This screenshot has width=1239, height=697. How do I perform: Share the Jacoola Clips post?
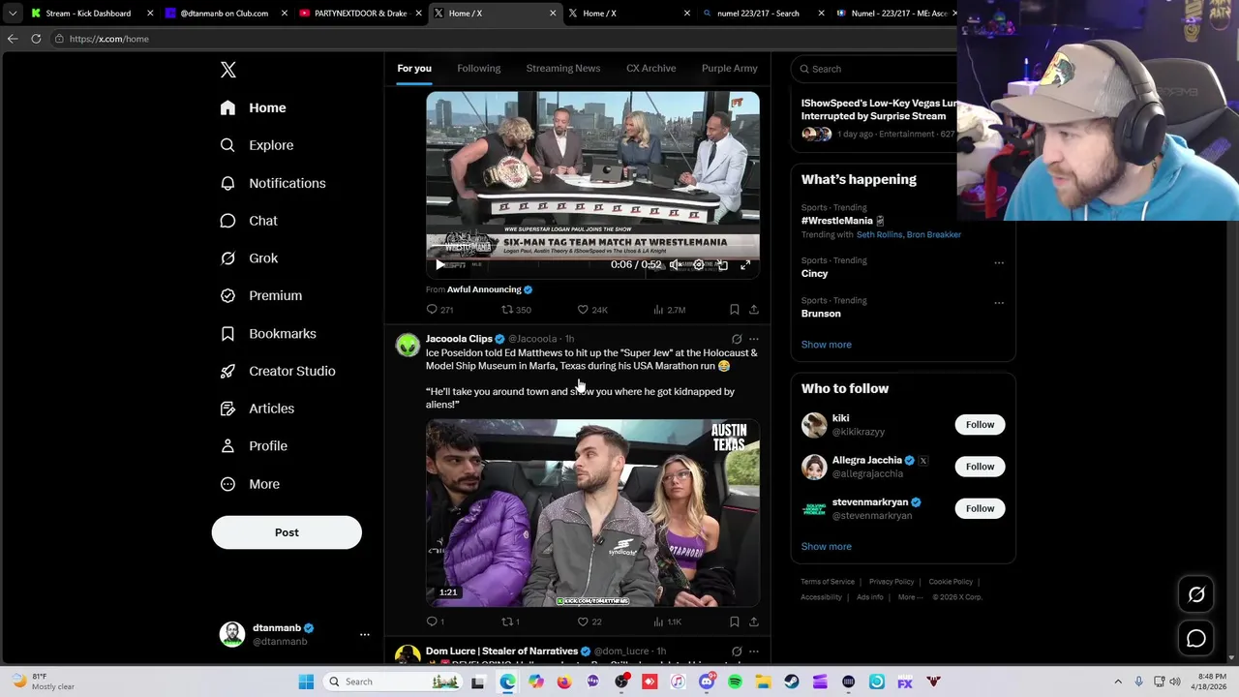[x=754, y=621]
